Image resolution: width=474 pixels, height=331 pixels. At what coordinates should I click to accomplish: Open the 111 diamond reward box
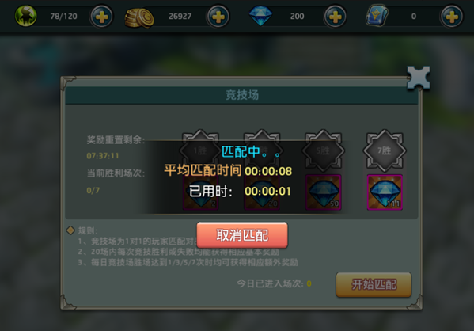[385, 192]
